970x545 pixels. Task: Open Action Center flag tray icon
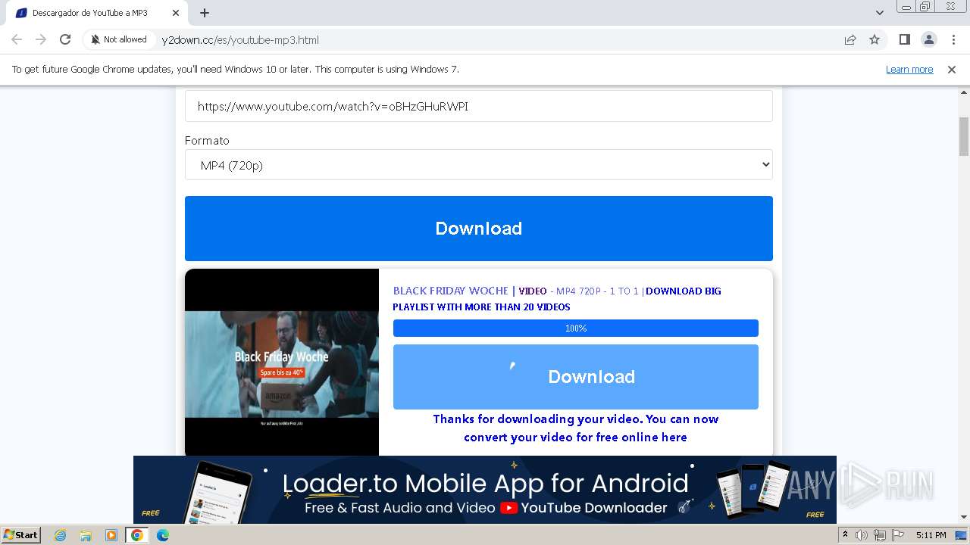click(x=897, y=535)
